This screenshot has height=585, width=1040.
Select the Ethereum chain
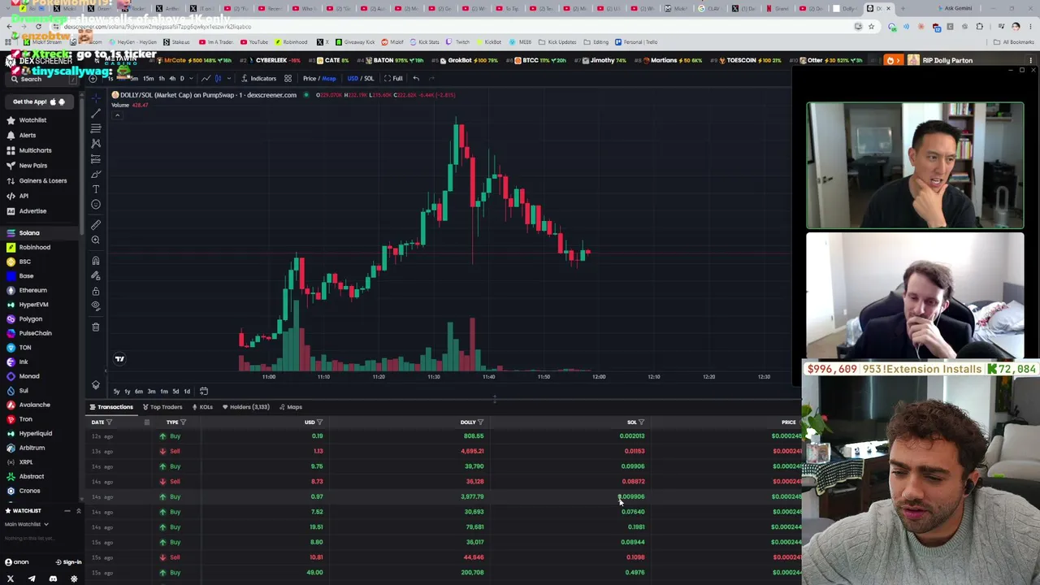coord(32,290)
